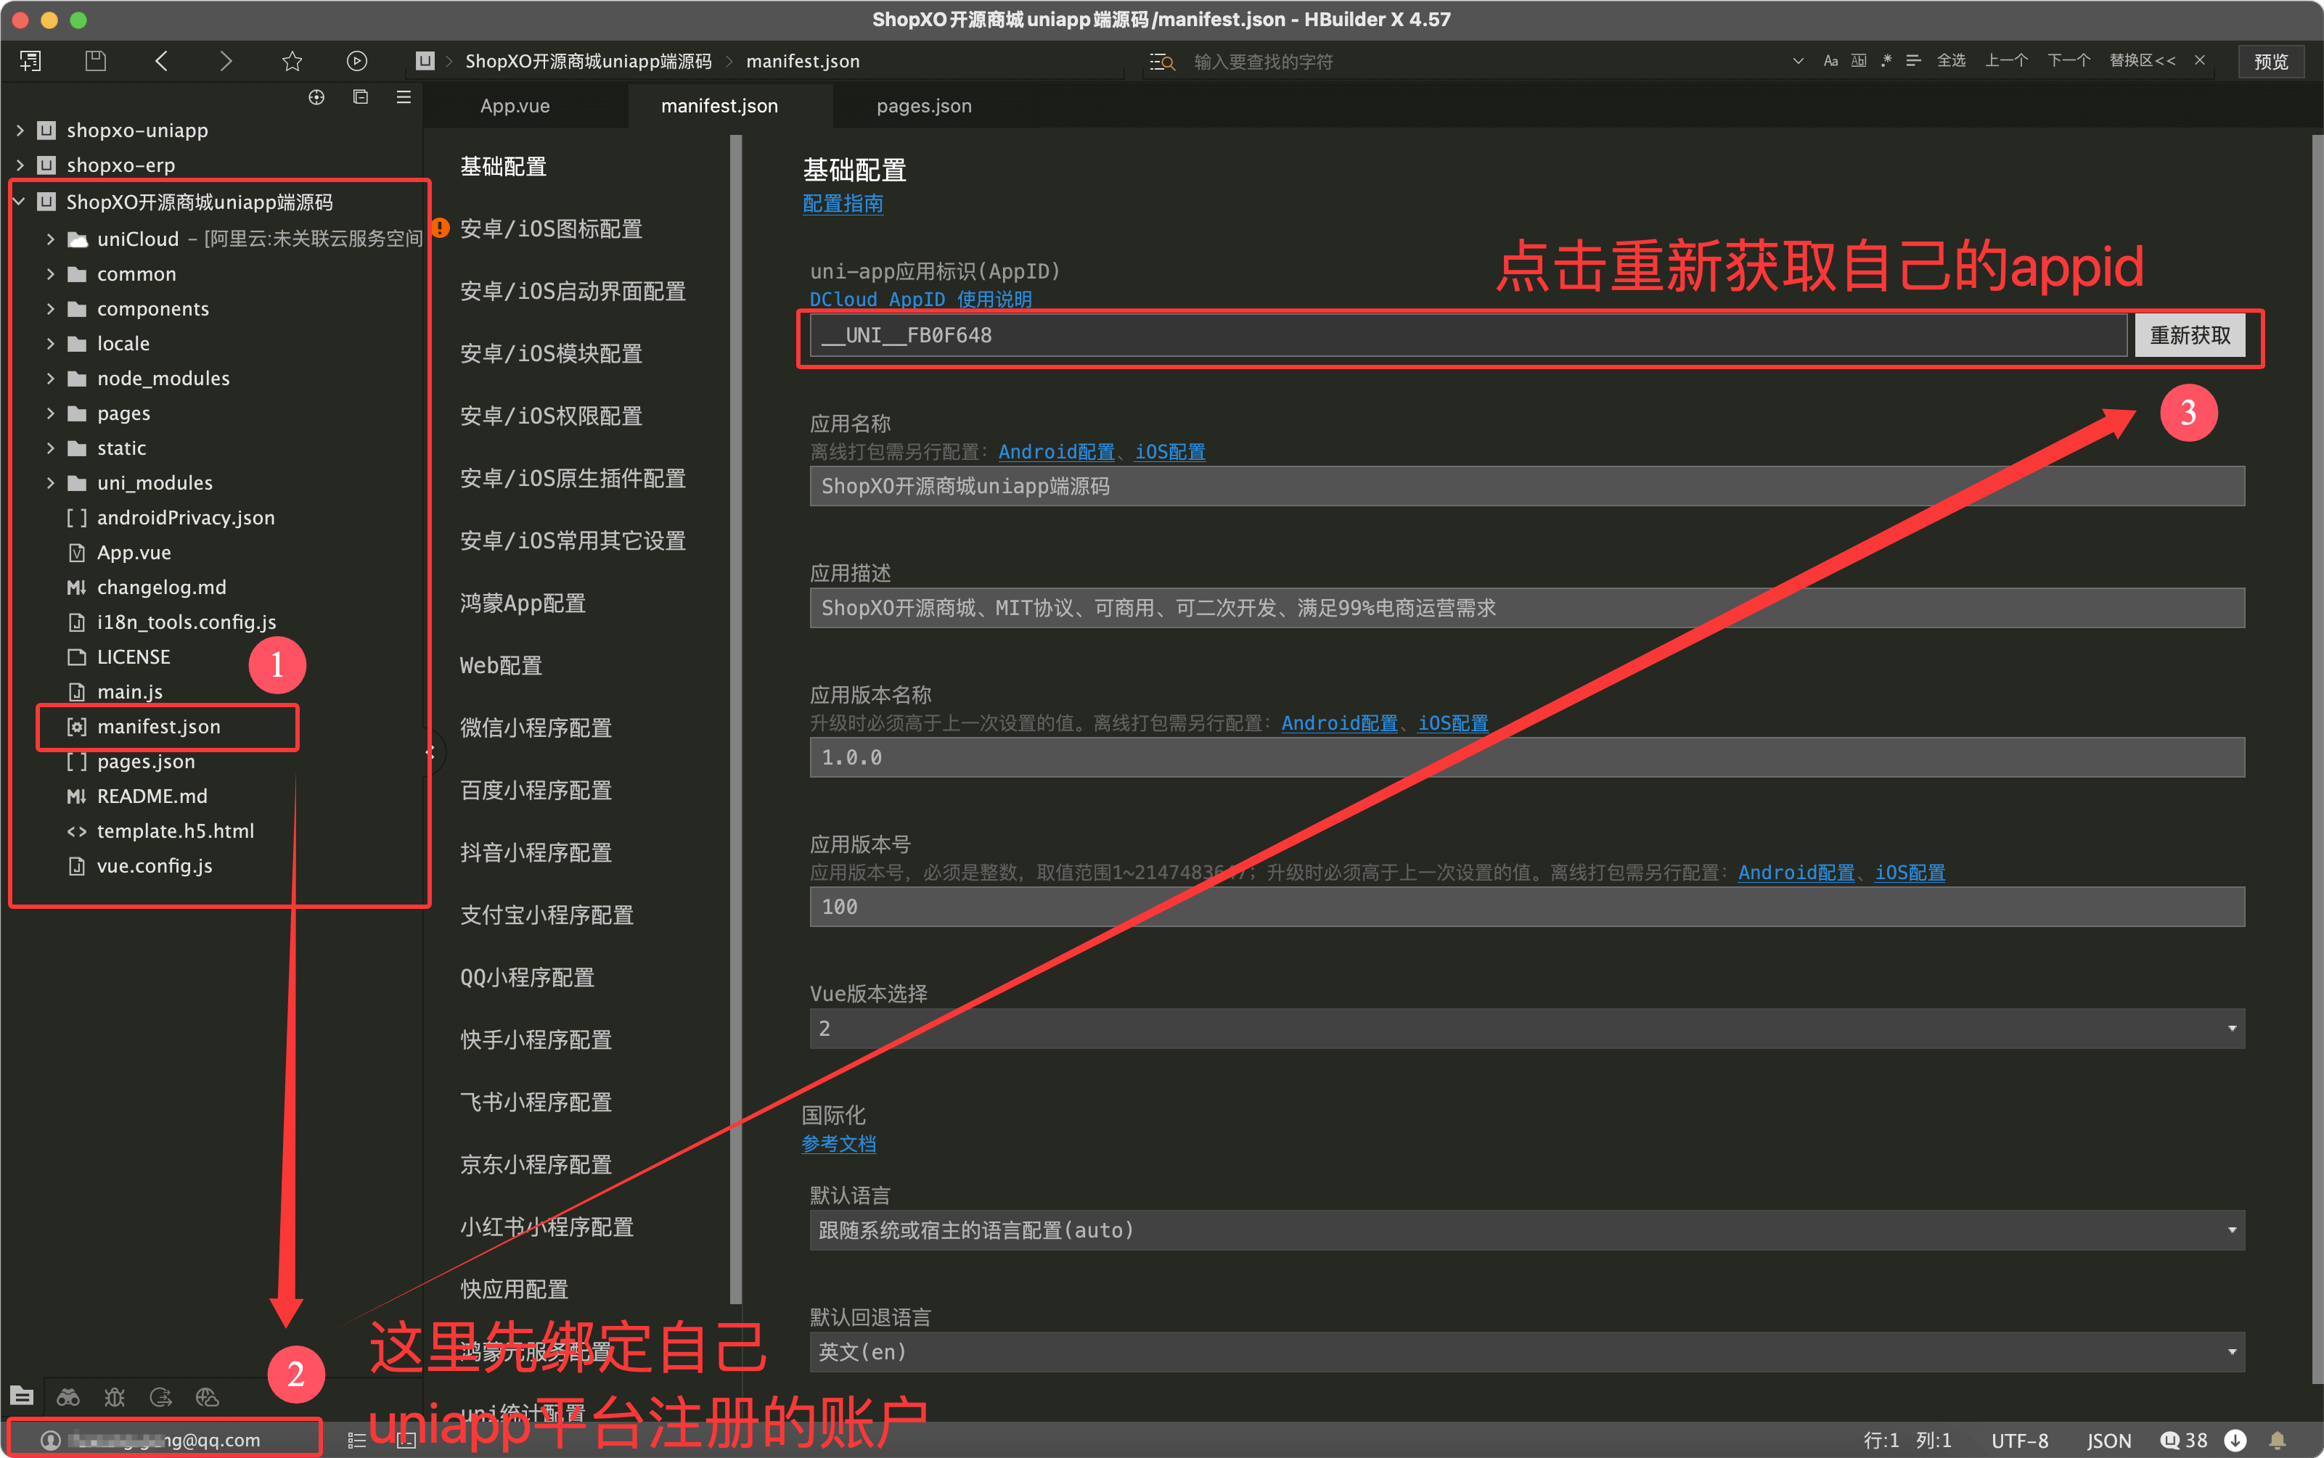
Task: Click 替换区<< to toggle replace area
Action: click(2142, 61)
